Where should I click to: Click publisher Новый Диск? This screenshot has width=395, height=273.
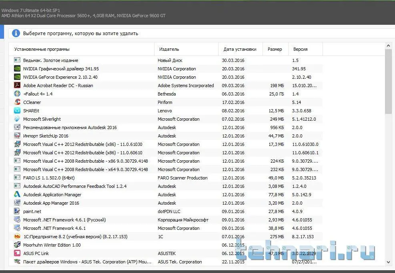(170, 60)
